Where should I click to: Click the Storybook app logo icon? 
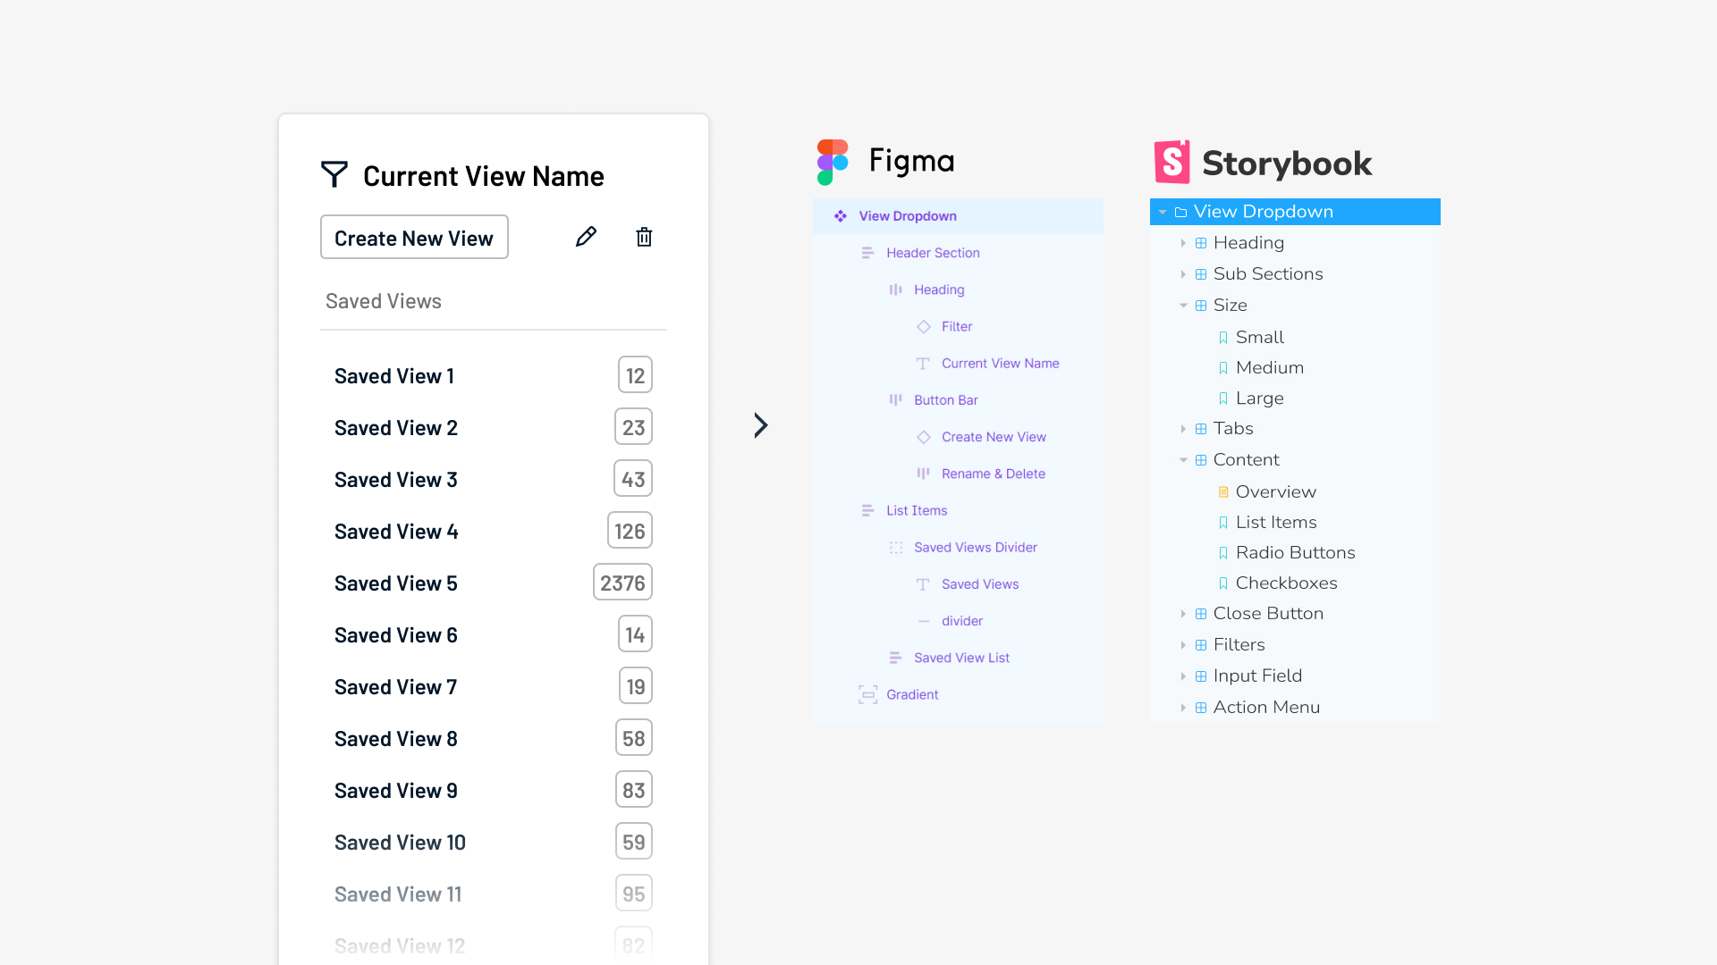[x=1169, y=162]
